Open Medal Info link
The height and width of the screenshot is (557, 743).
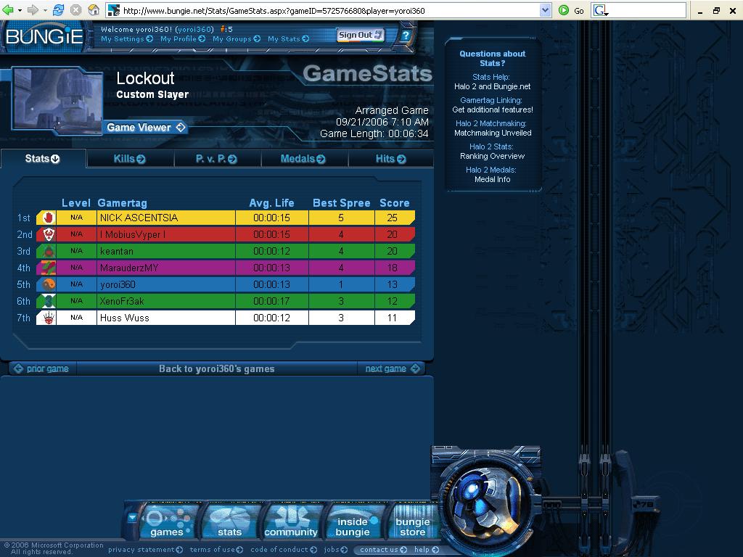[x=493, y=180]
